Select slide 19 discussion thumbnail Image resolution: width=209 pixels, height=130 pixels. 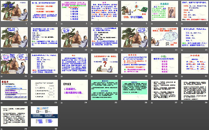[x=135, y=64]
